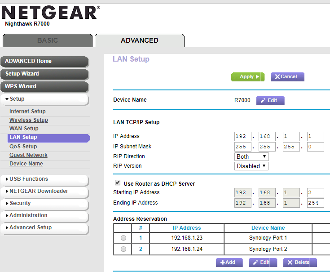
Task: Open Wireless Setup link
Action: click(29, 120)
